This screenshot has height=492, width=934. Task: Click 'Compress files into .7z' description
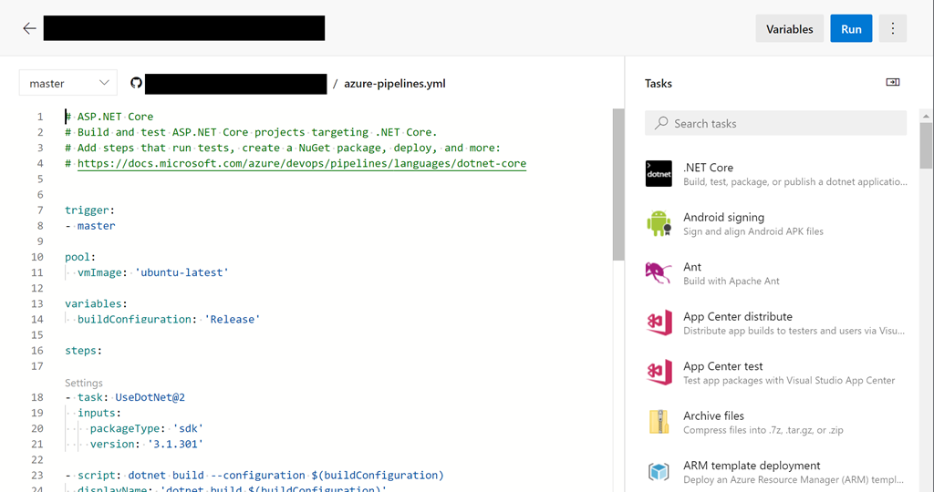[x=763, y=430]
